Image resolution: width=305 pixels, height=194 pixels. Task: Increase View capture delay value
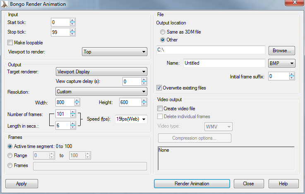point(144,80)
